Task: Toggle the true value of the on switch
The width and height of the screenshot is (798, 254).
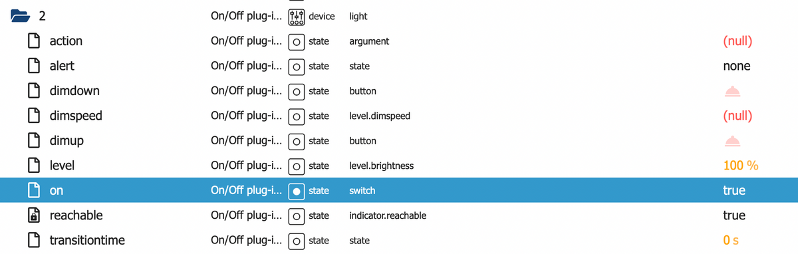Action: (734, 191)
